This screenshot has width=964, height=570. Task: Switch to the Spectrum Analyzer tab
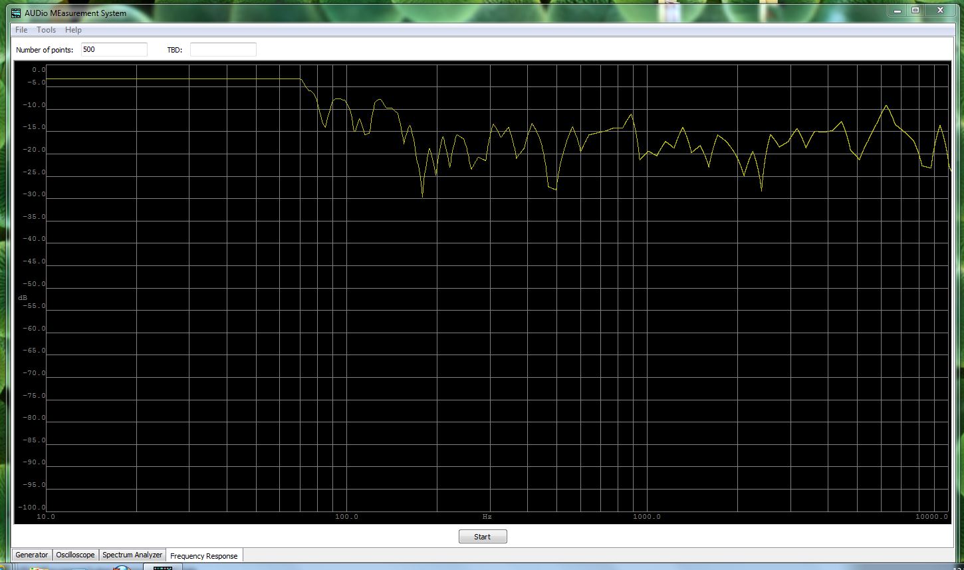point(132,555)
